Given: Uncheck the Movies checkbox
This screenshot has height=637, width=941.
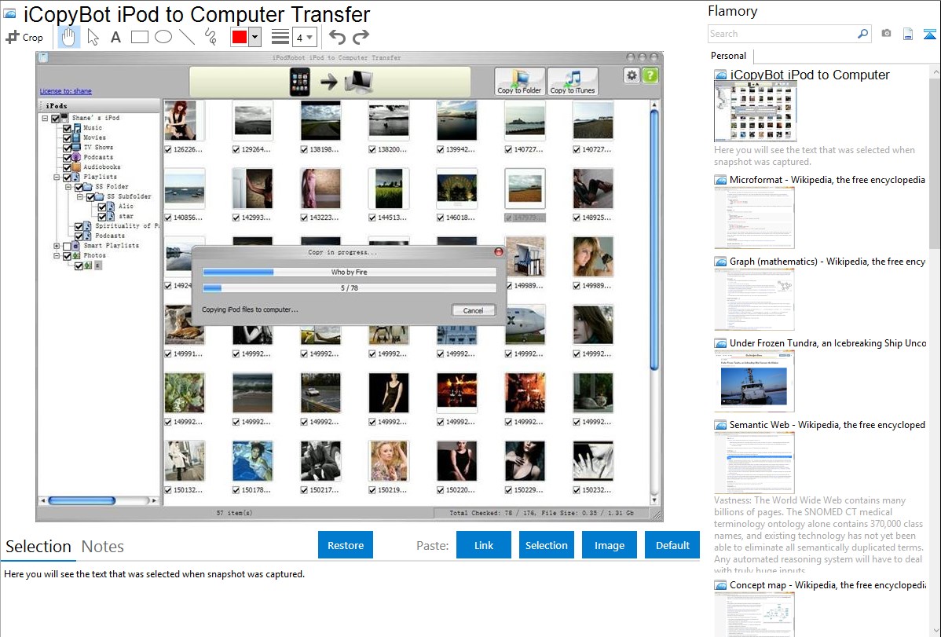Looking at the screenshot, I should (x=68, y=137).
